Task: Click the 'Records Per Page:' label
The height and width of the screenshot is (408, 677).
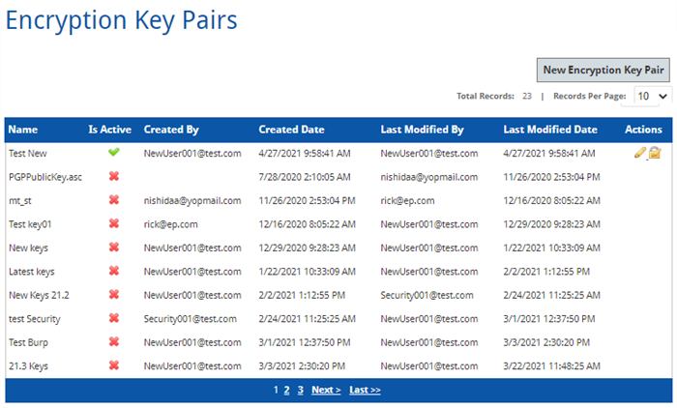Action: (589, 96)
